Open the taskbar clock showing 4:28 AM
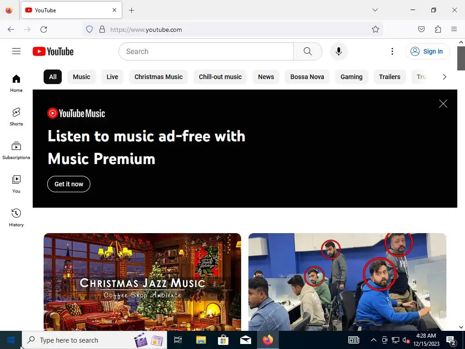The height and width of the screenshot is (349, 465). tap(426, 340)
